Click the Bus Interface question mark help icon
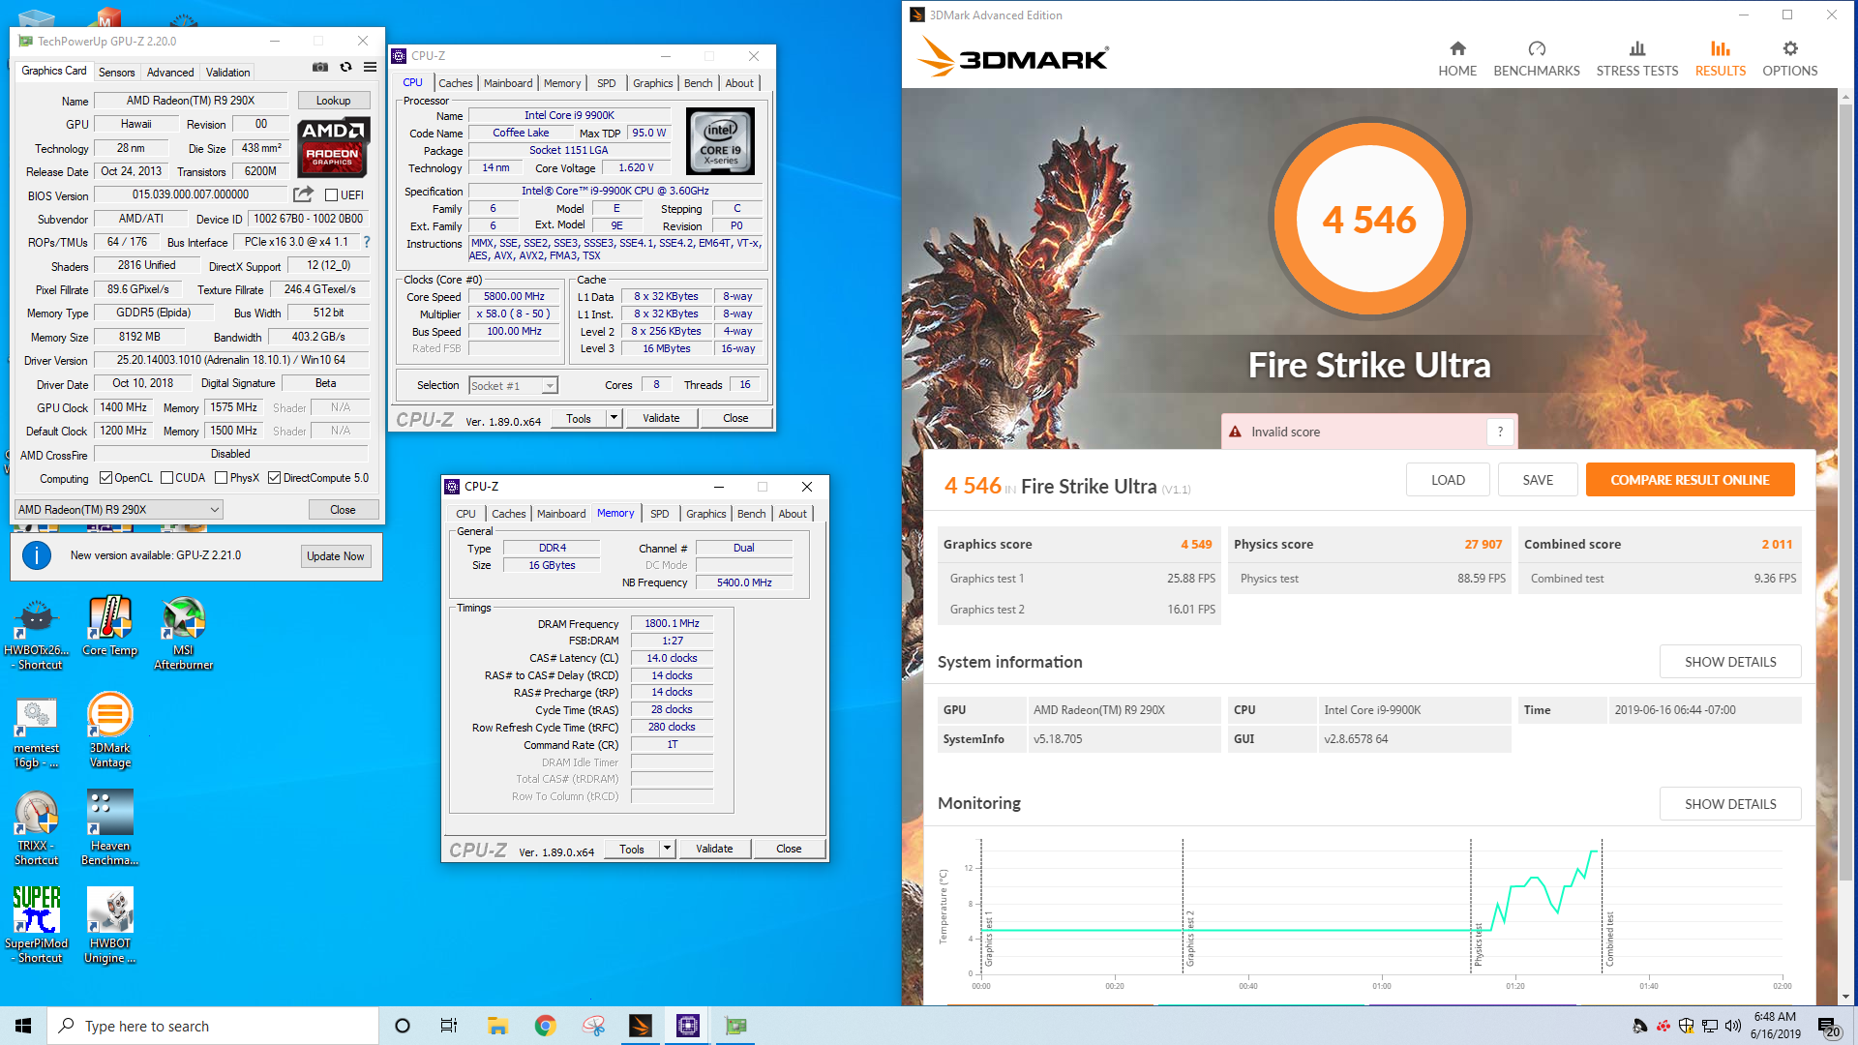This screenshot has height=1045, width=1858. click(367, 242)
